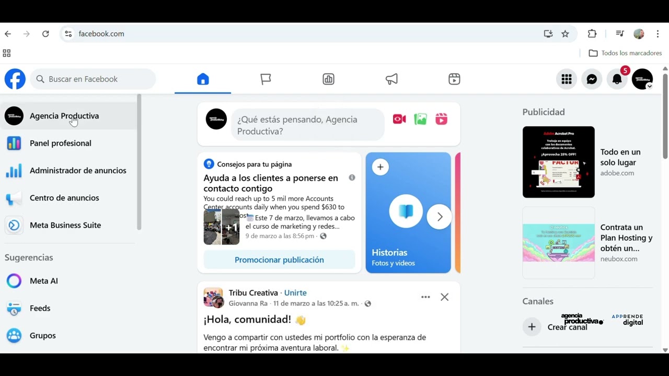Open the Home feed tab
This screenshot has width=669, height=376.
(x=203, y=79)
